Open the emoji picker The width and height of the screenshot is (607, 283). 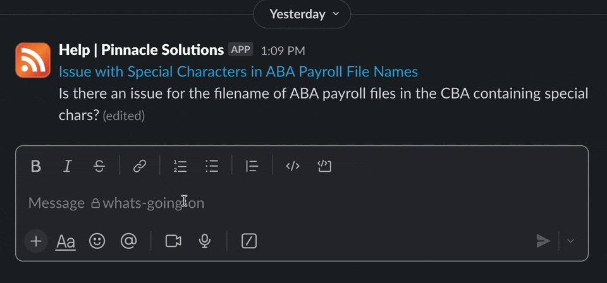click(97, 241)
